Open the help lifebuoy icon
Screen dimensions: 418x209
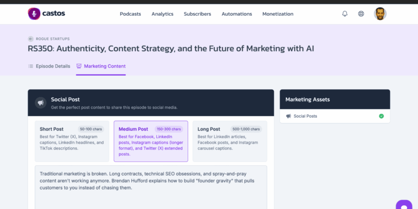pyautogui.click(x=361, y=14)
